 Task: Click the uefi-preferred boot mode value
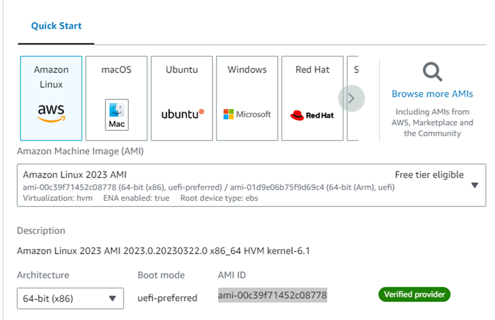[x=168, y=298]
